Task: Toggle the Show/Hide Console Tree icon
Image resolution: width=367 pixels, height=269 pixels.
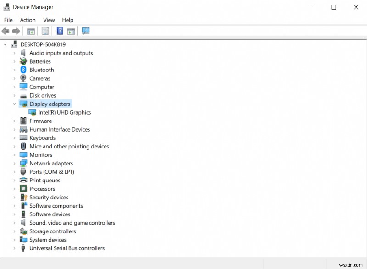Action: click(x=30, y=31)
